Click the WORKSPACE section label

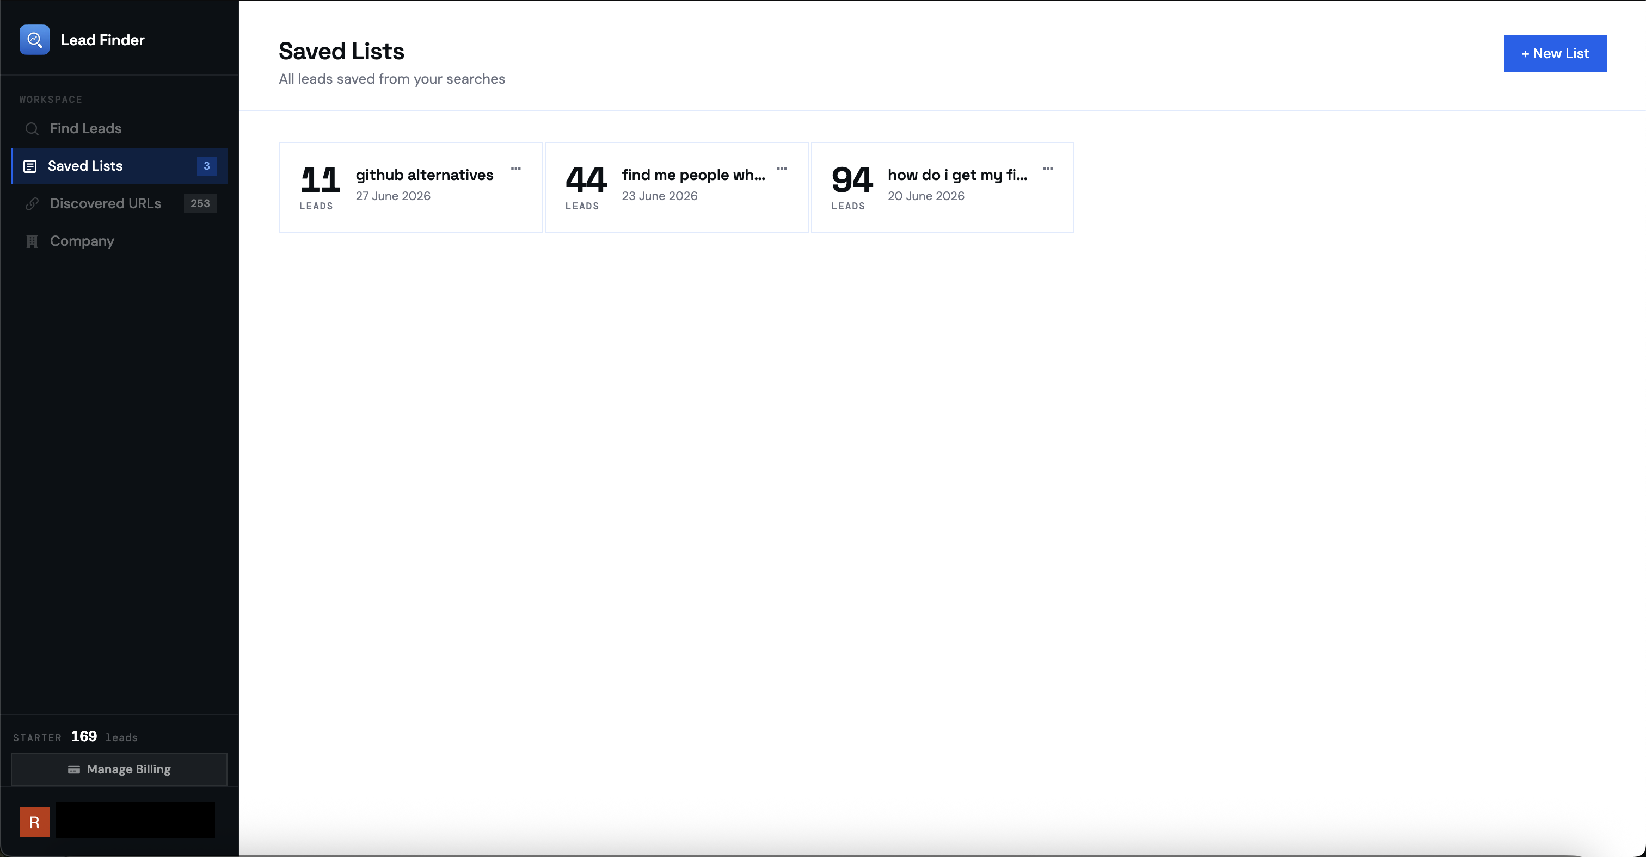[51, 100]
